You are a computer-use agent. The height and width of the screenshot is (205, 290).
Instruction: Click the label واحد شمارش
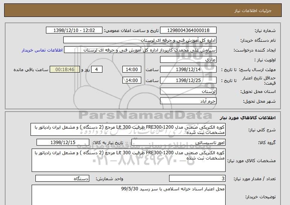pyautogui.click(x=110, y=179)
